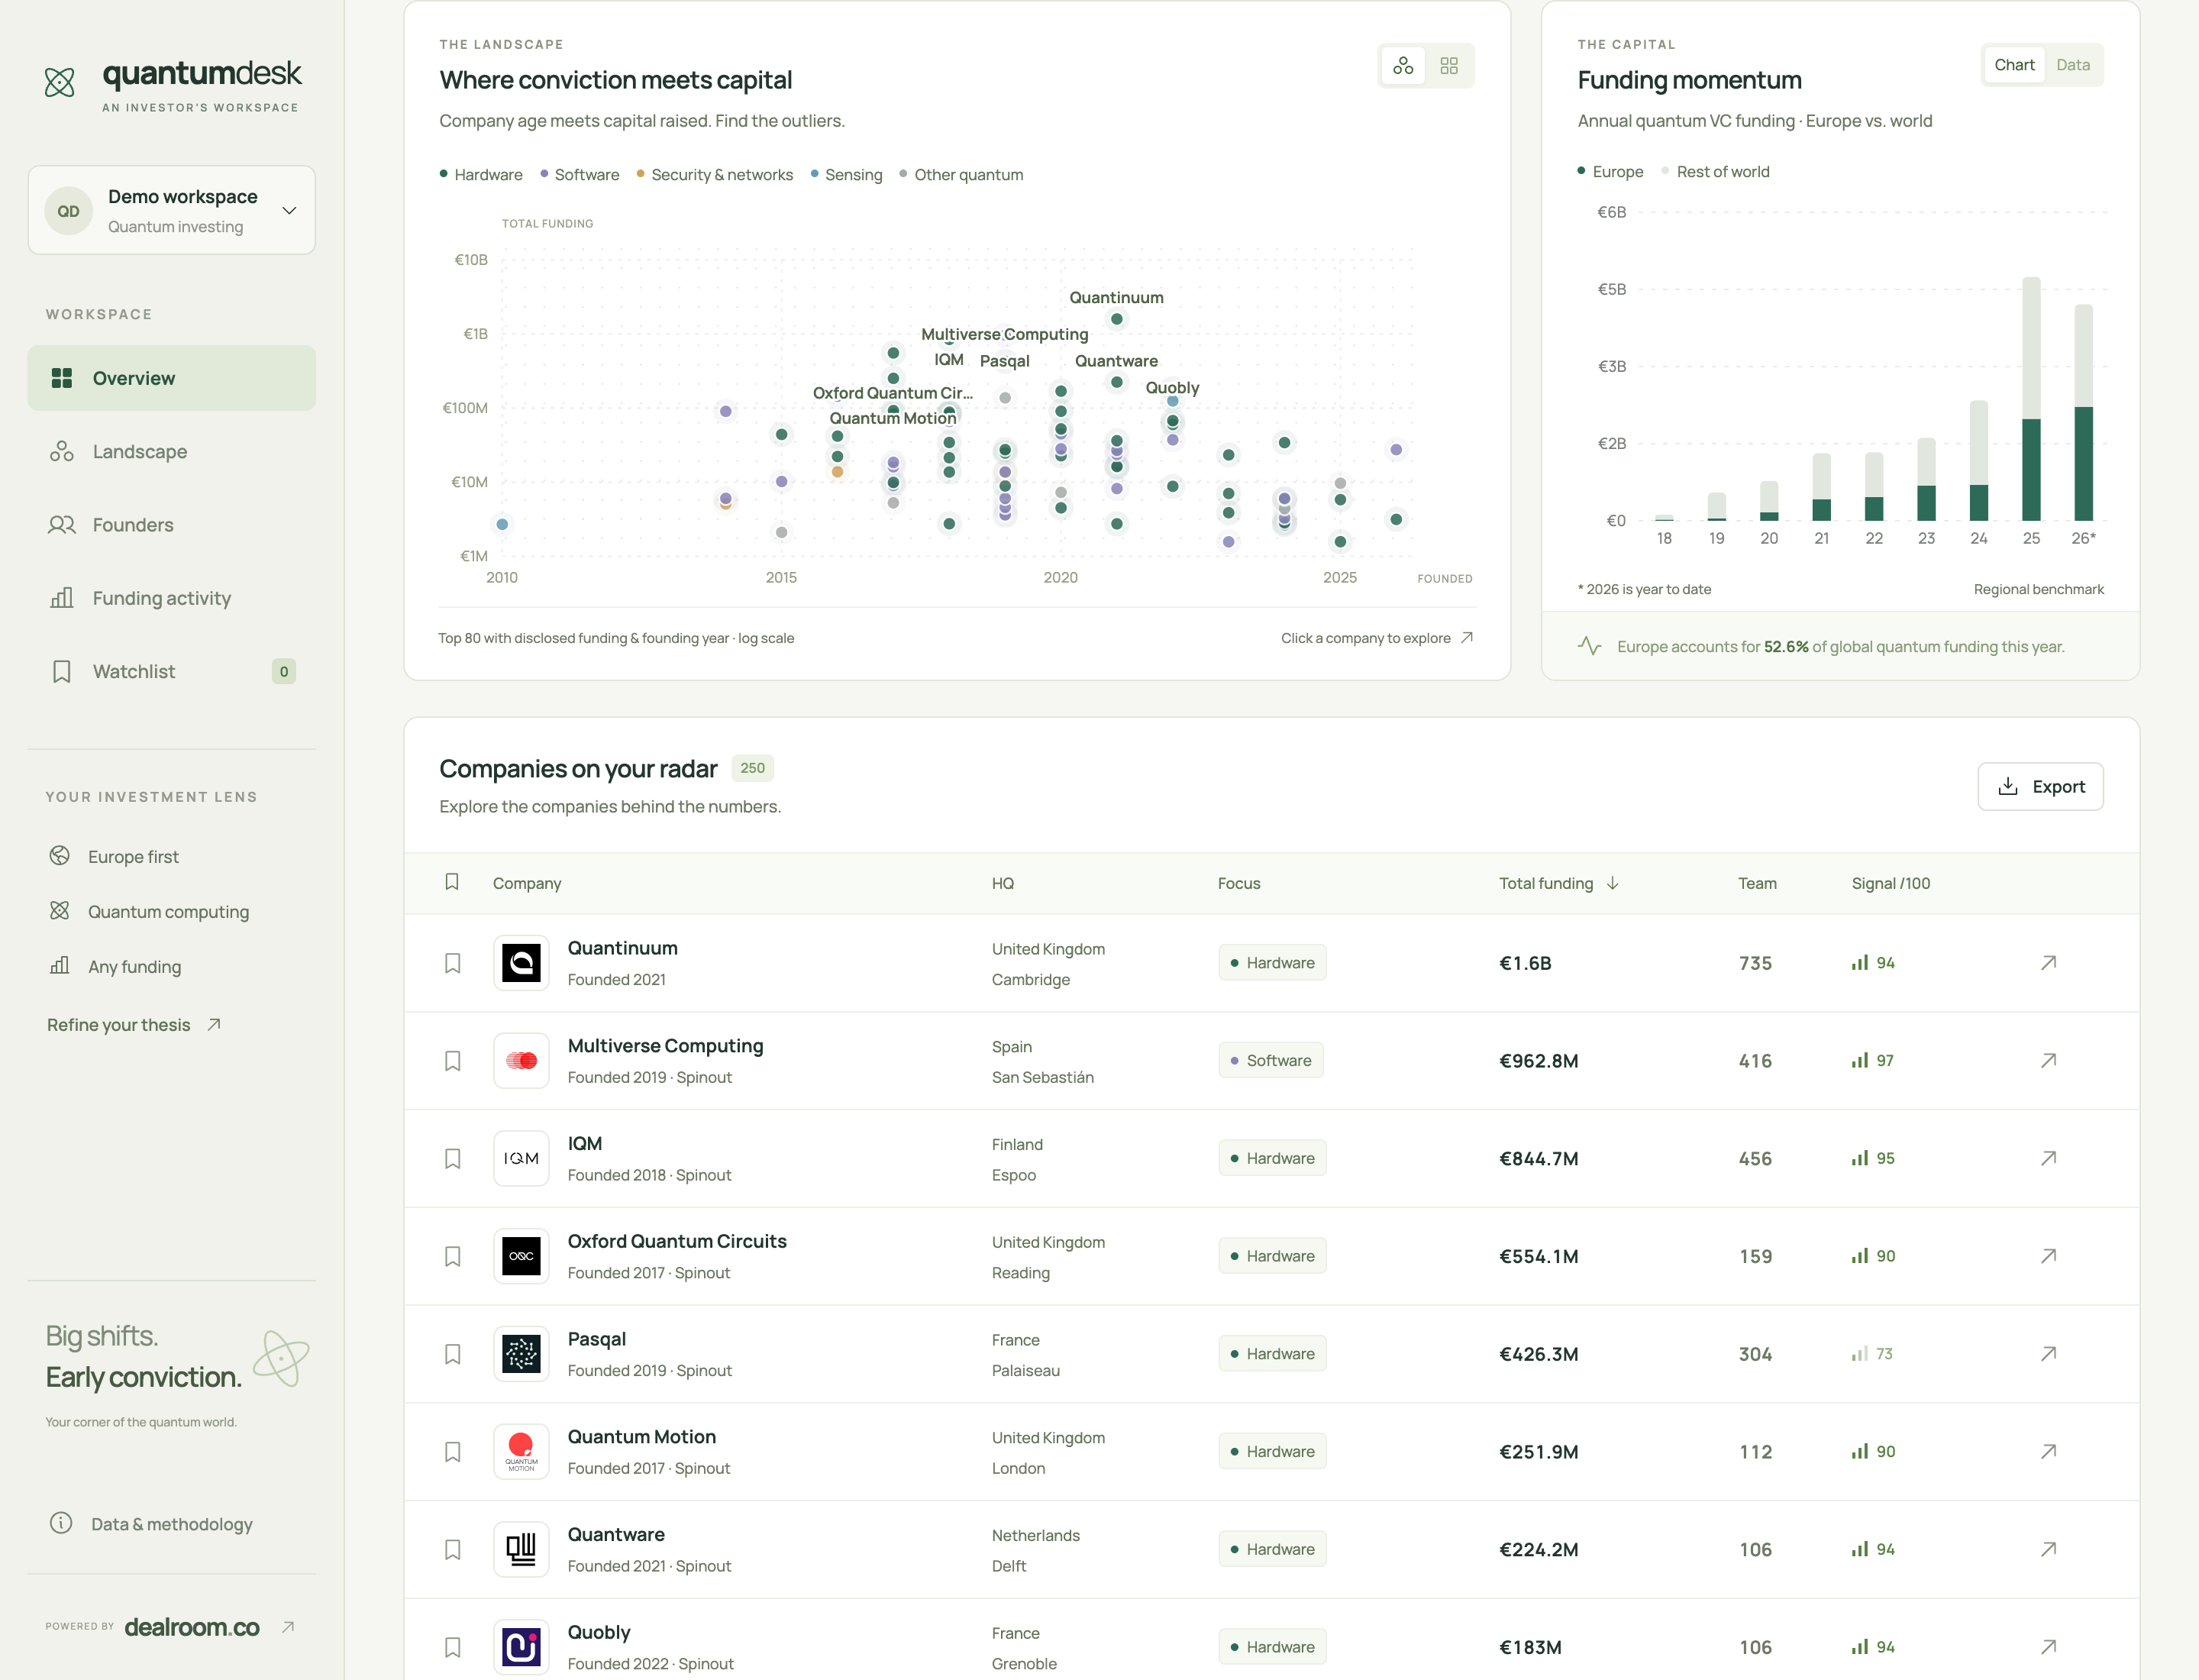
Task: Click the Quobly company logo
Action: pos(521,1647)
